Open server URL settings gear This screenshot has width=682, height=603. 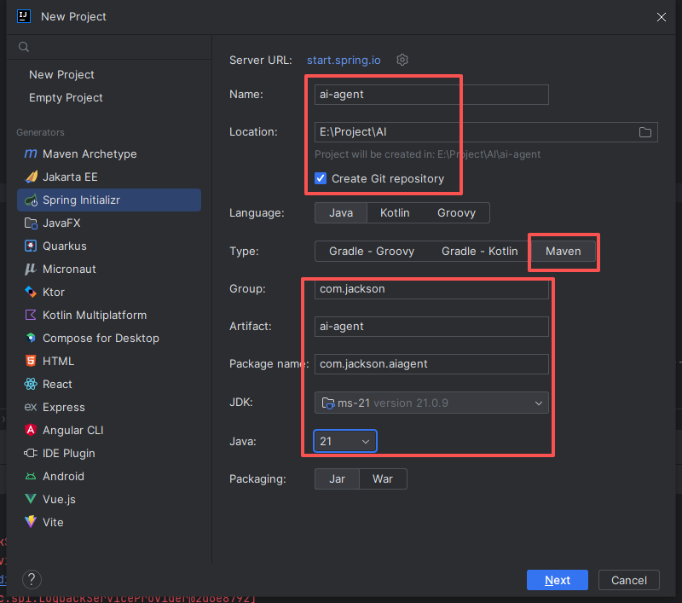(402, 60)
